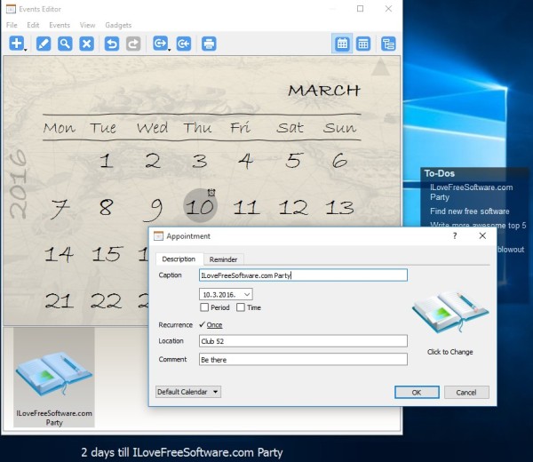Select day 14 on the calendar

(x=60, y=254)
